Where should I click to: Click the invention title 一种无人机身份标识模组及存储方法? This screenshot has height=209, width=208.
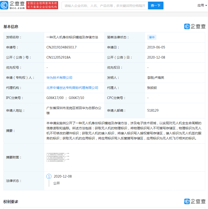click(x=72, y=37)
